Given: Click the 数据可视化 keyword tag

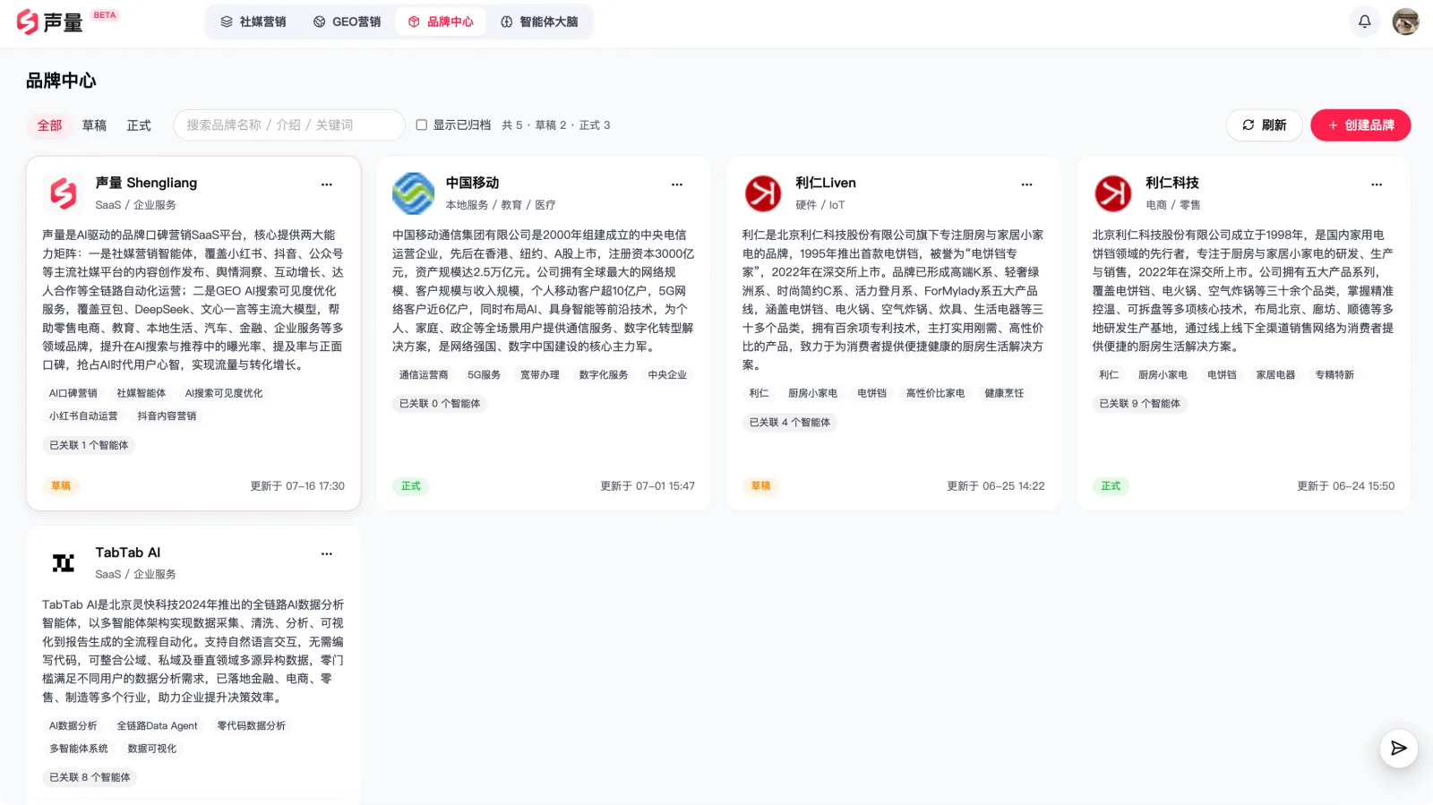Looking at the screenshot, I should [x=152, y=749].
